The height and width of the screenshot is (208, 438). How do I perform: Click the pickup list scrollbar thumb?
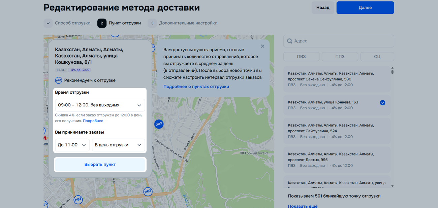[x=392, y=71]
